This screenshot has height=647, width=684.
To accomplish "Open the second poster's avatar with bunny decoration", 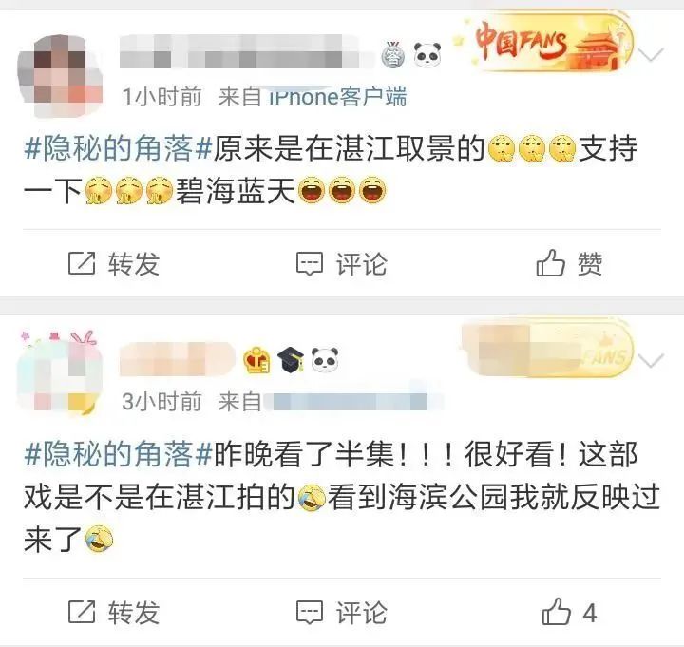I will pos(60,371).
